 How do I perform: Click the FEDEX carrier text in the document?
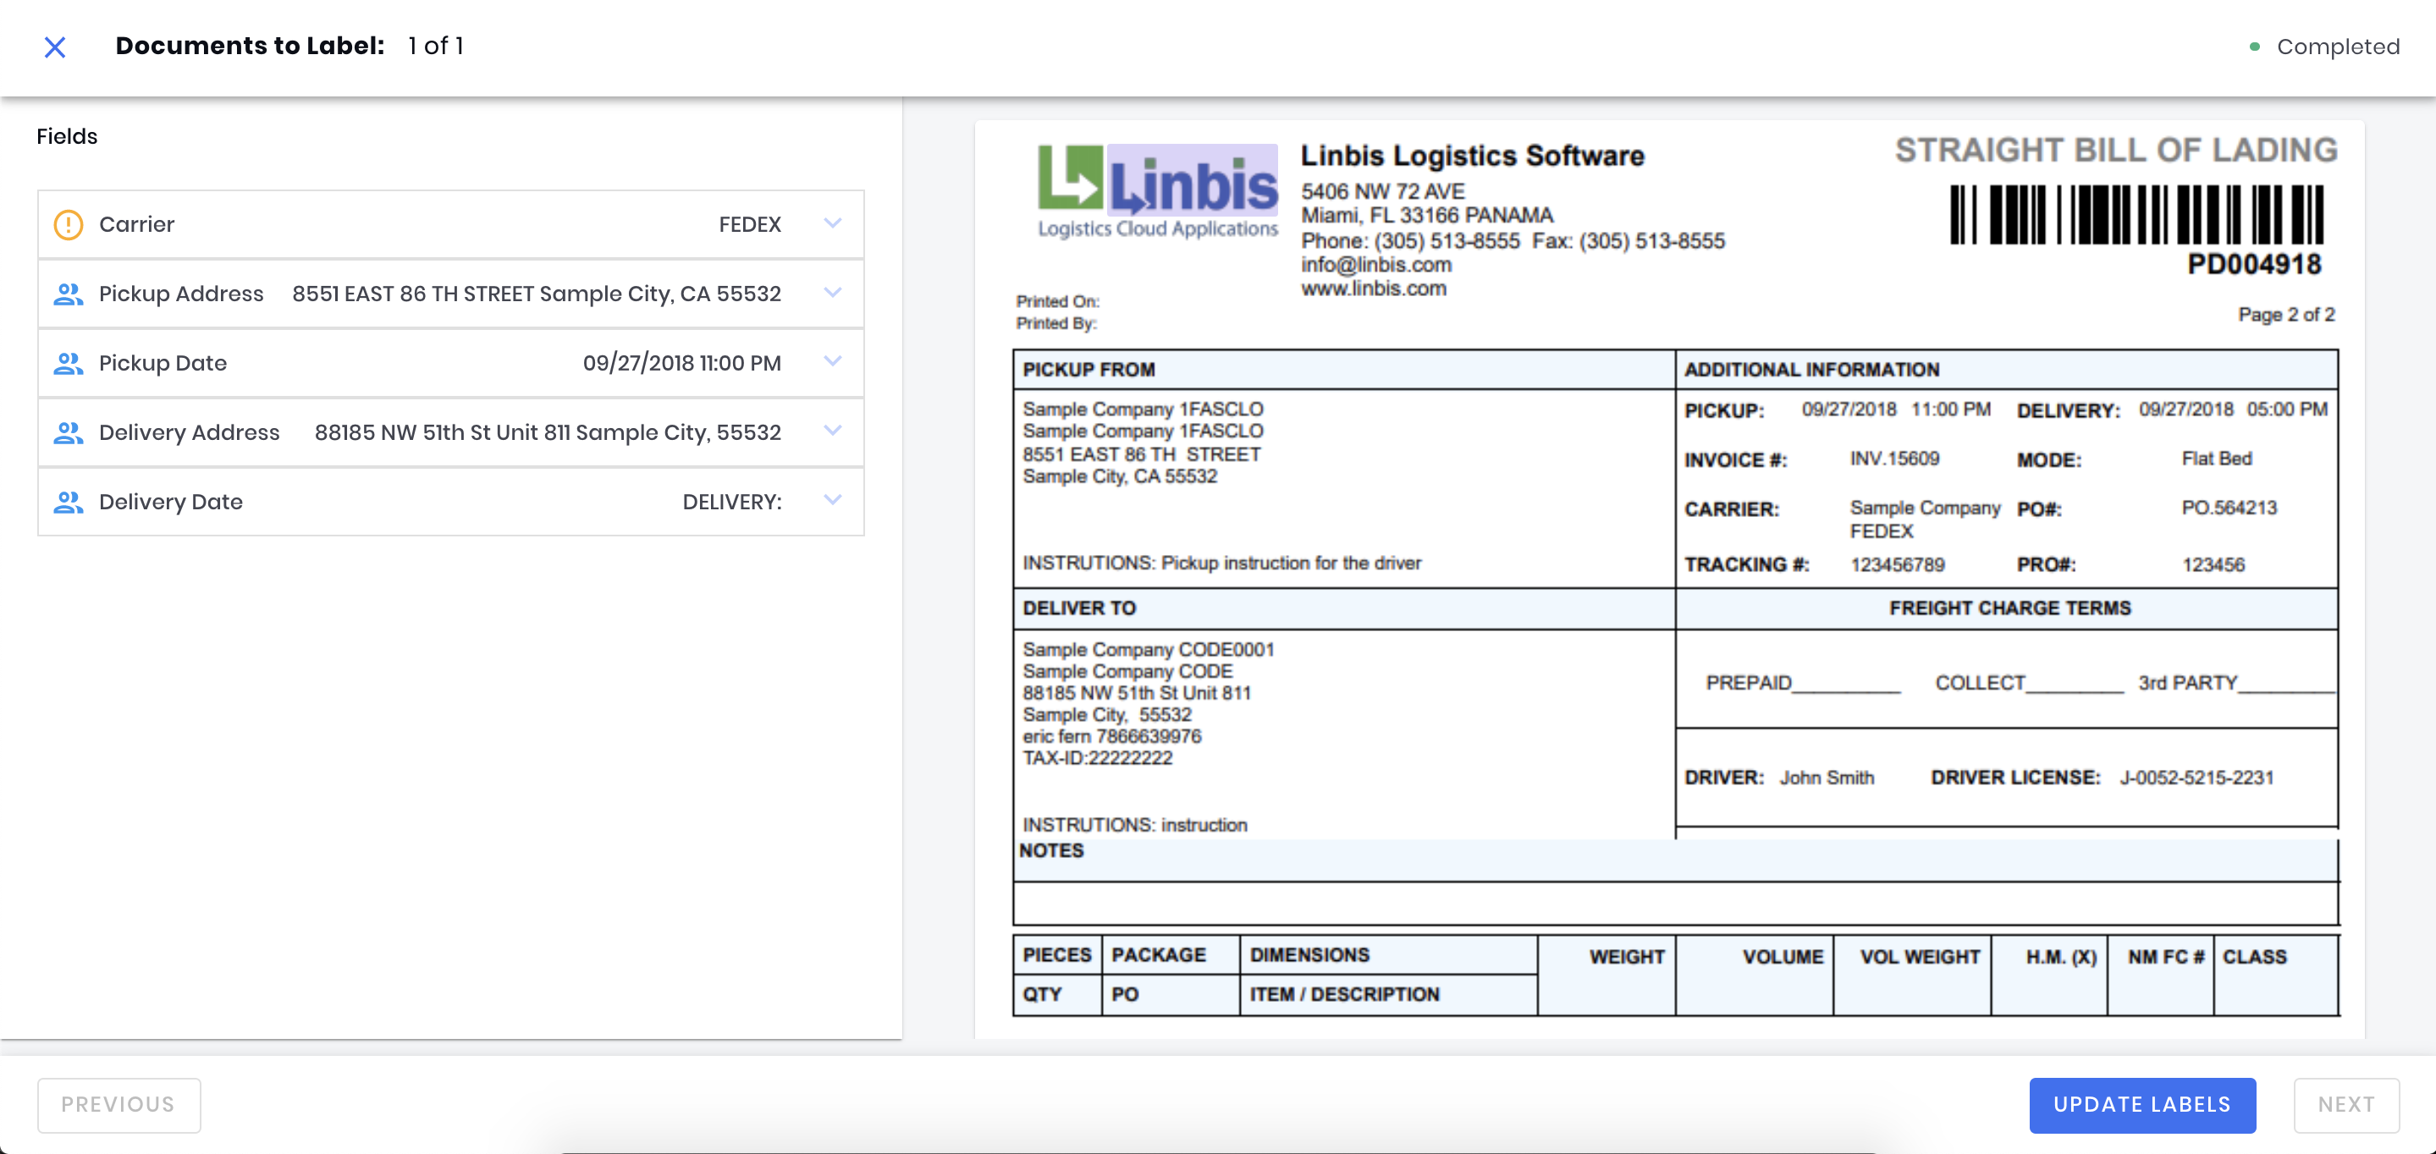[1881, 531]
